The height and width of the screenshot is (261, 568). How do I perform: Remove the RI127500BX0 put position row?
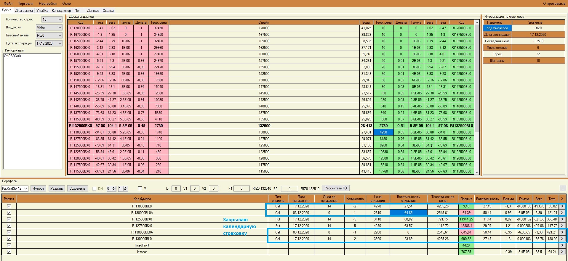(562, 226)
